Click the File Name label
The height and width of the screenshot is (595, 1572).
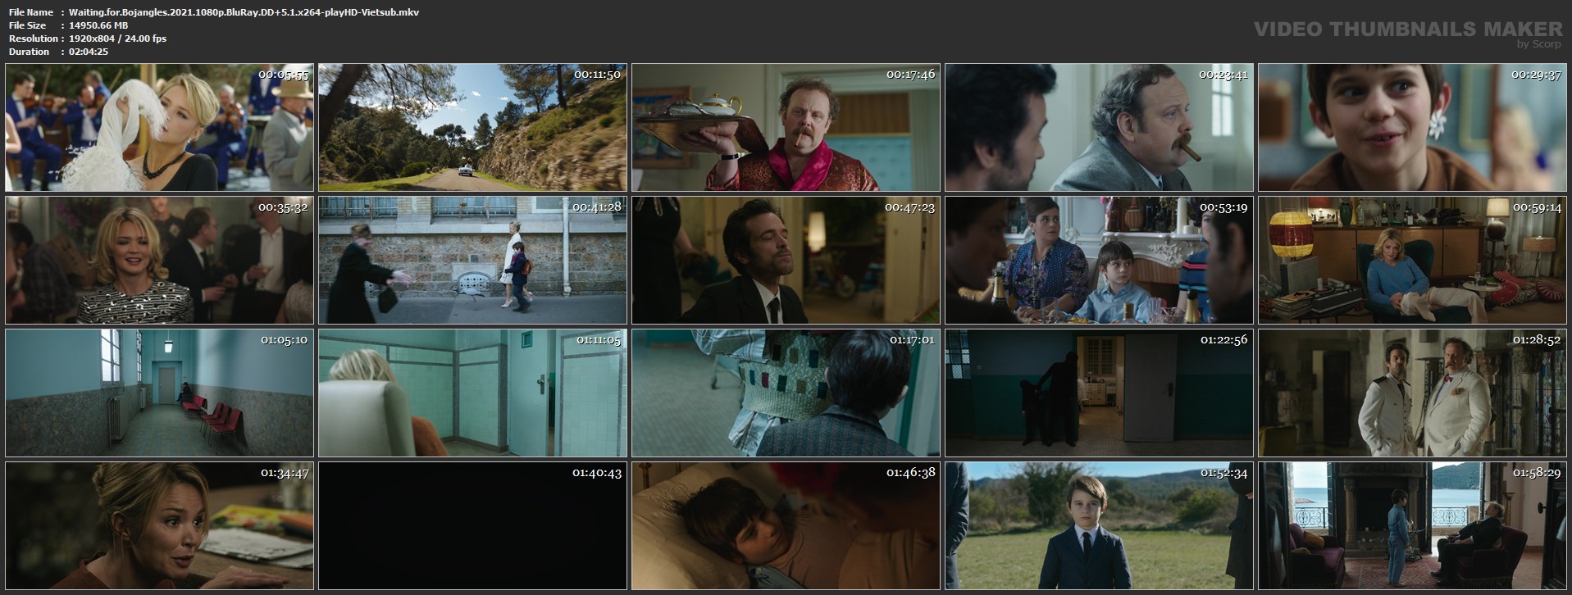(x=31, y=12)
